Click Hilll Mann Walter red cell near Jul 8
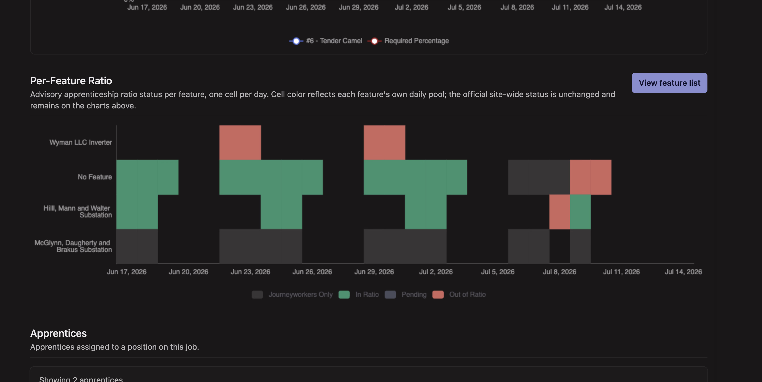The height and width of the screenshot is (382, 762). [560, 212]
